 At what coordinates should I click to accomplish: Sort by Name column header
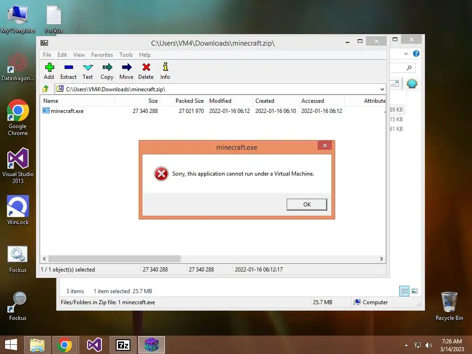[x=77, y=101]
